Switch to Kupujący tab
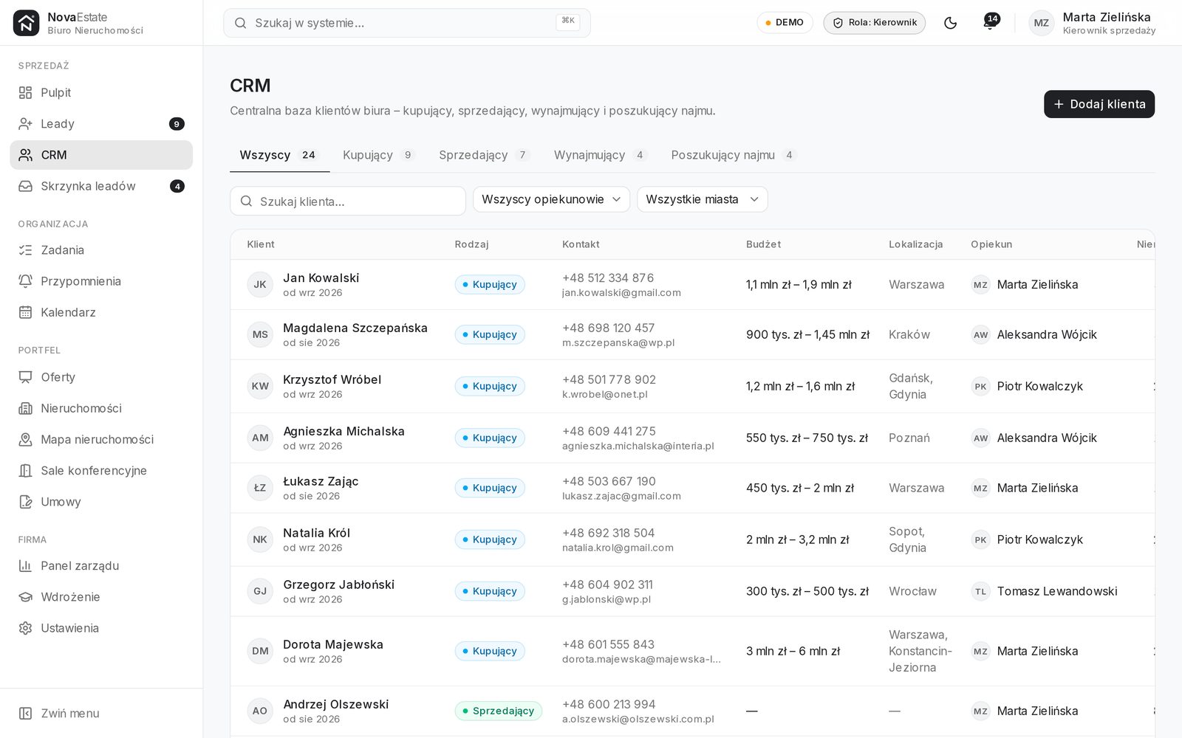 pos(378,155)
